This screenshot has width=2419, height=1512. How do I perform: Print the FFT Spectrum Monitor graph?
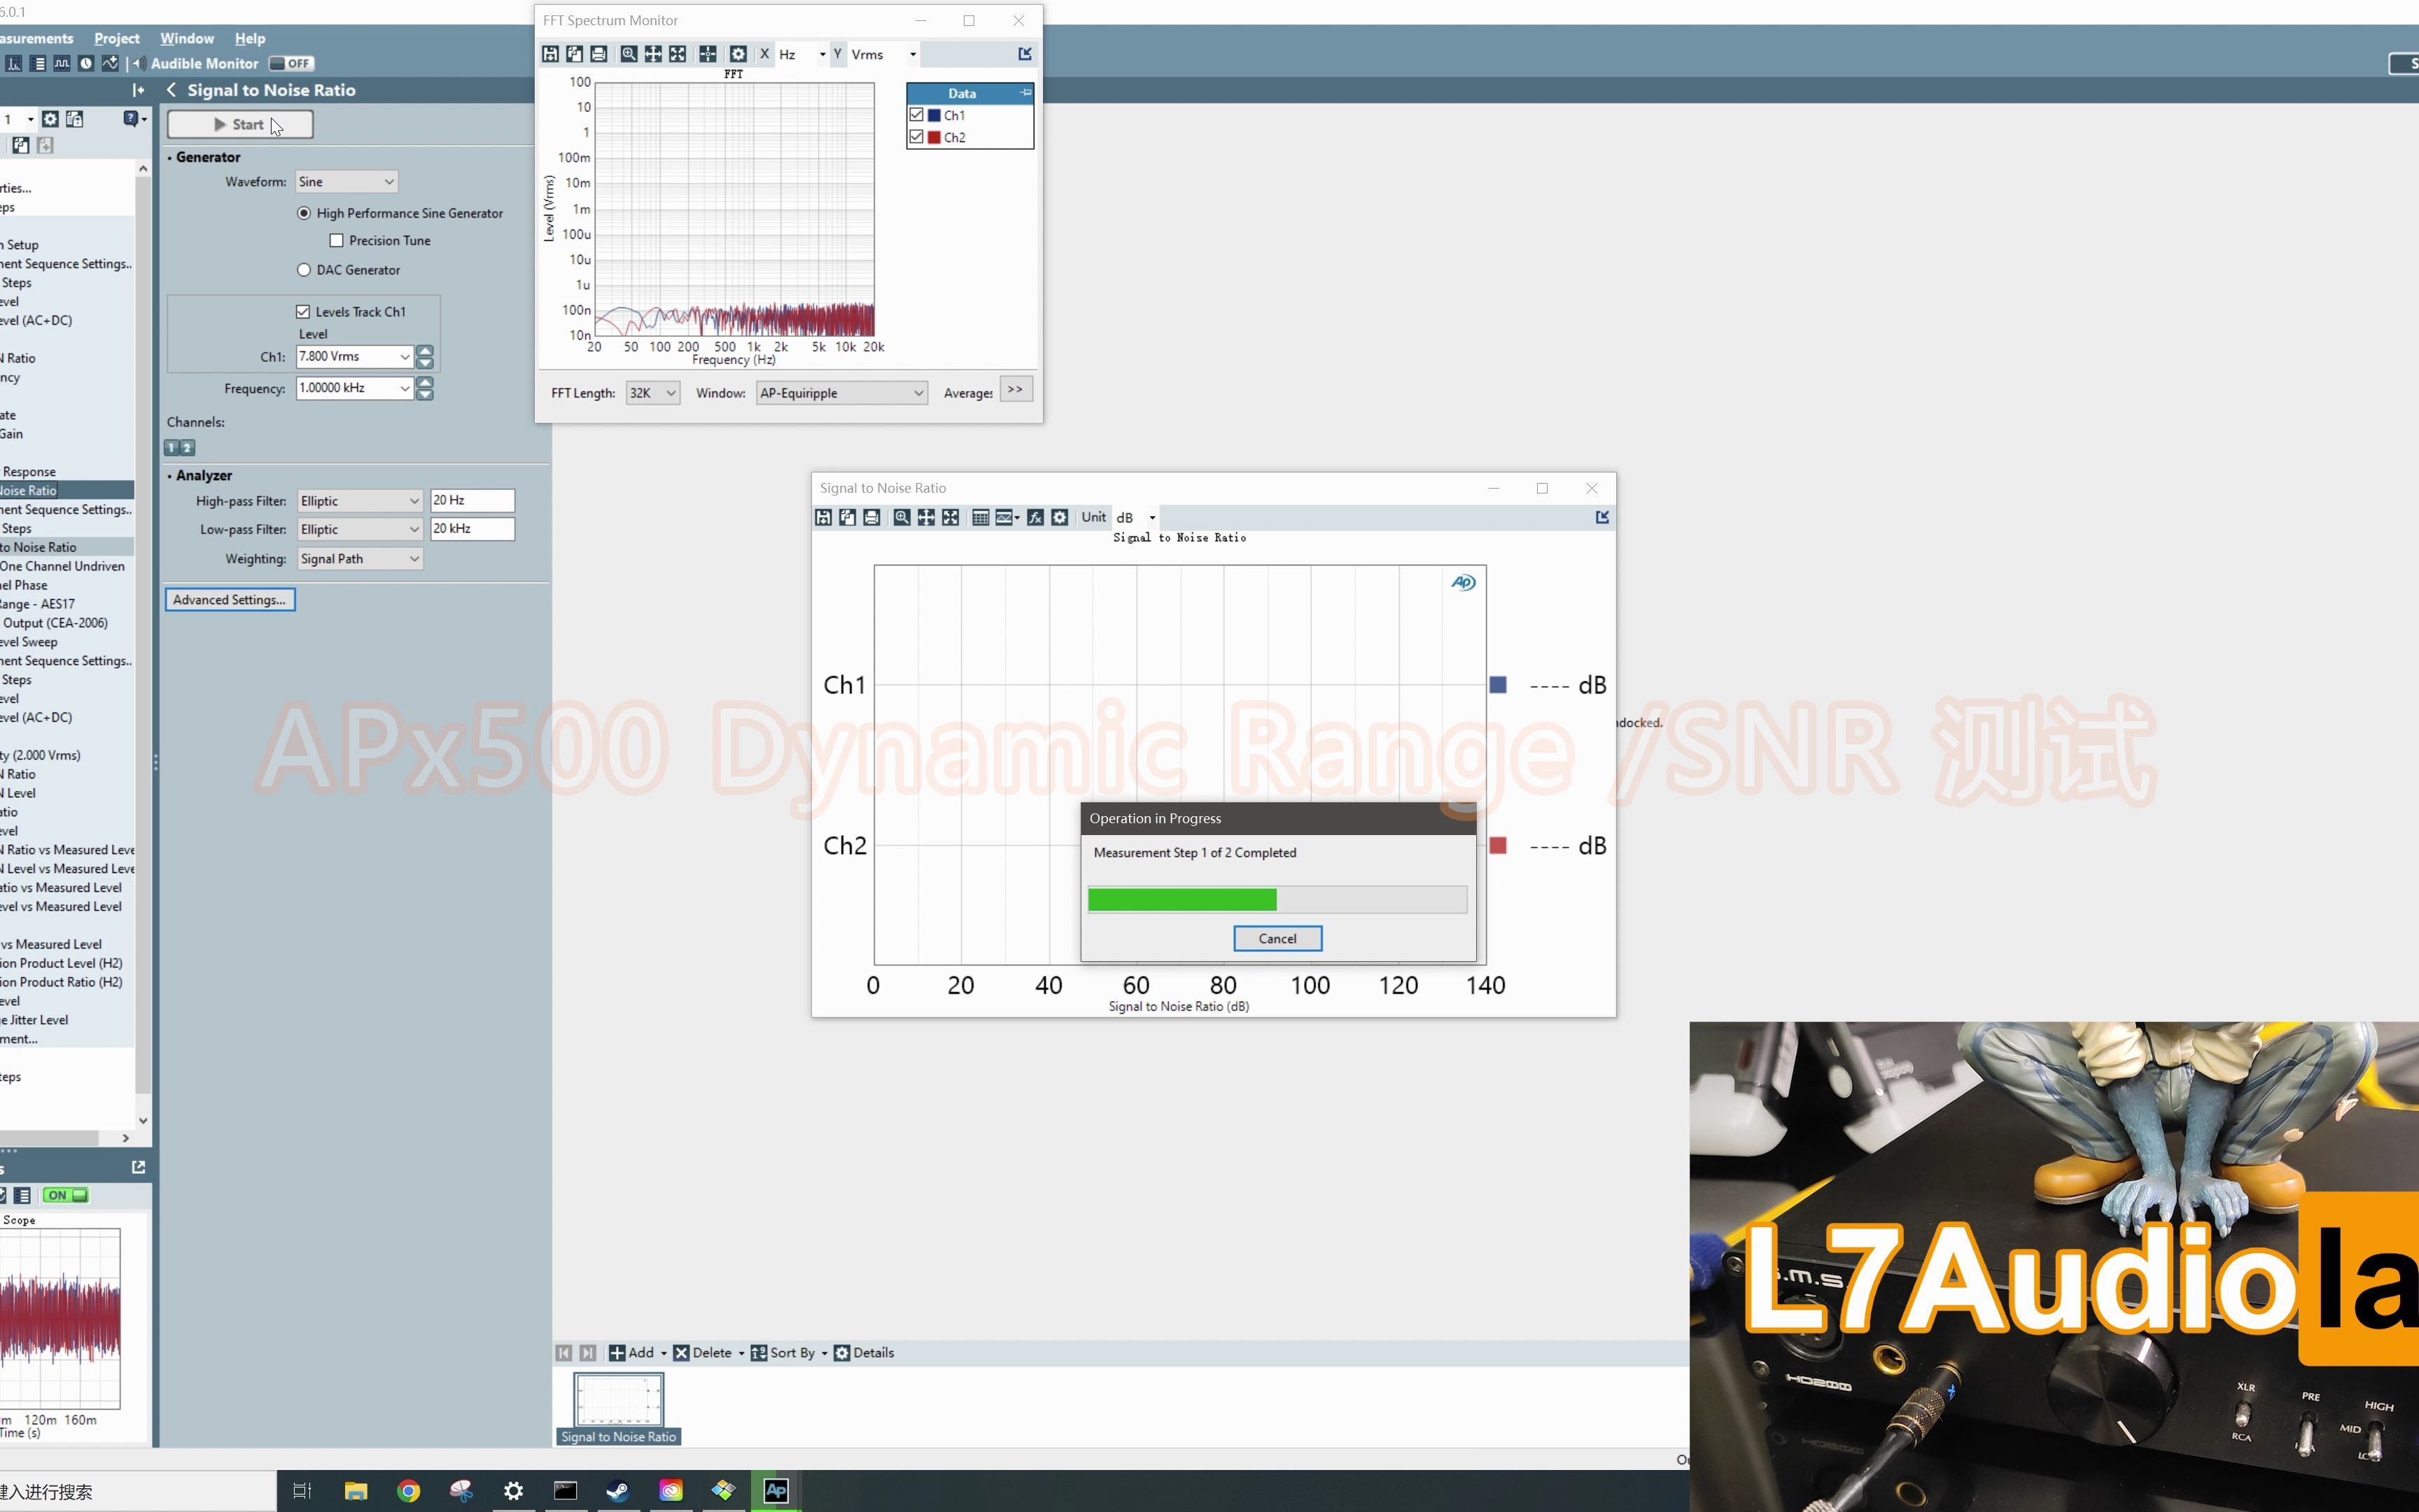598,54
